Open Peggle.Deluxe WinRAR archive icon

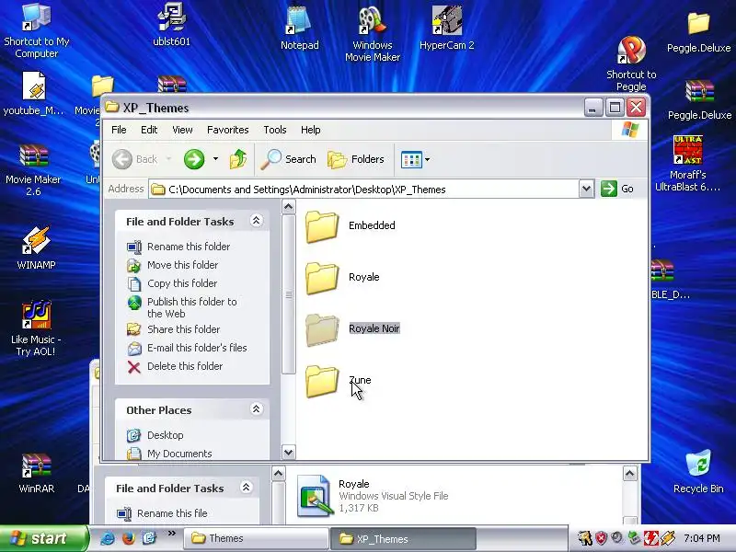[699, 99]
